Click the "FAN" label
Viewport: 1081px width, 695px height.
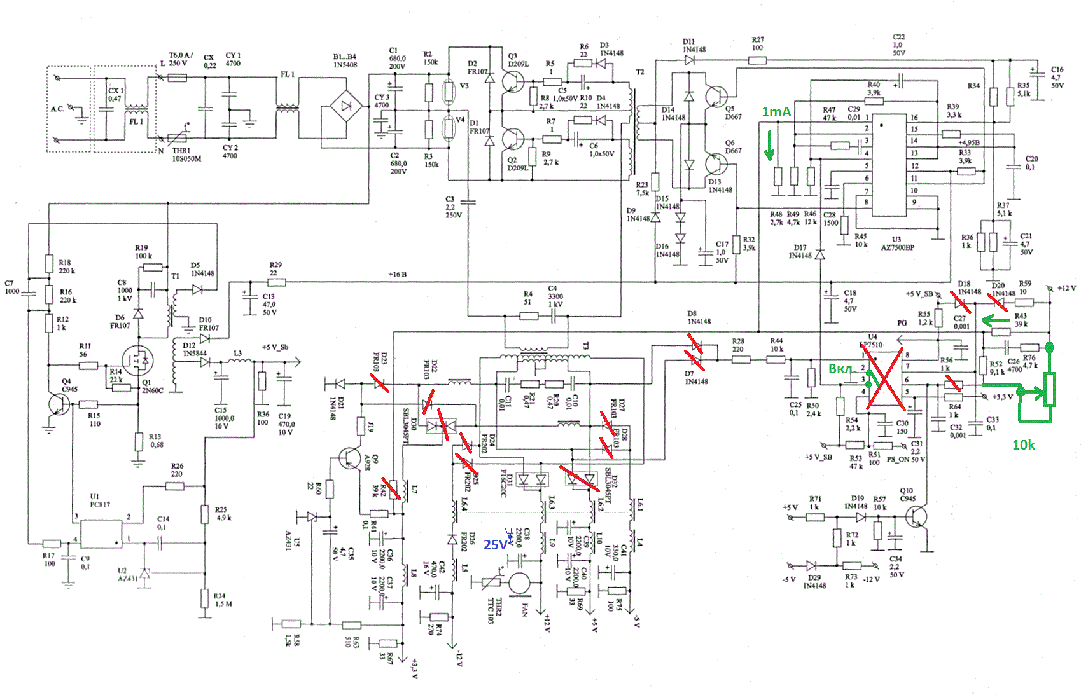coord(526,610)
